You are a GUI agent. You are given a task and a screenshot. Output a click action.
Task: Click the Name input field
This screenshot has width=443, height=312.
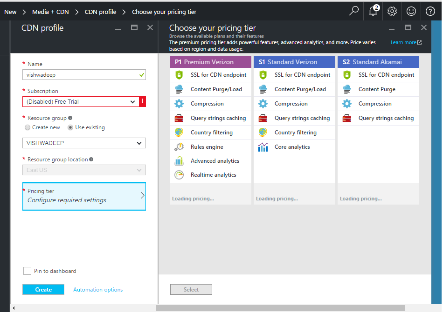pyautogui.click(x=84, y=75)
